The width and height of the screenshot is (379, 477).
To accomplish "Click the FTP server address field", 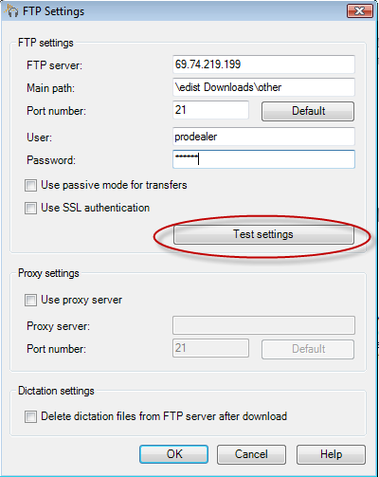I will (263, 64).
